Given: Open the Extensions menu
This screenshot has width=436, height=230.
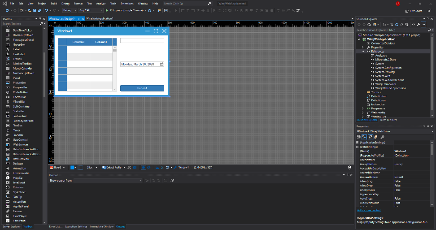Looking at the screenshot, I should [127, 4].
